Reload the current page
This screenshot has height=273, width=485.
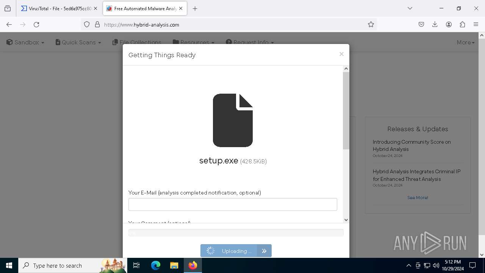point(36,24)
